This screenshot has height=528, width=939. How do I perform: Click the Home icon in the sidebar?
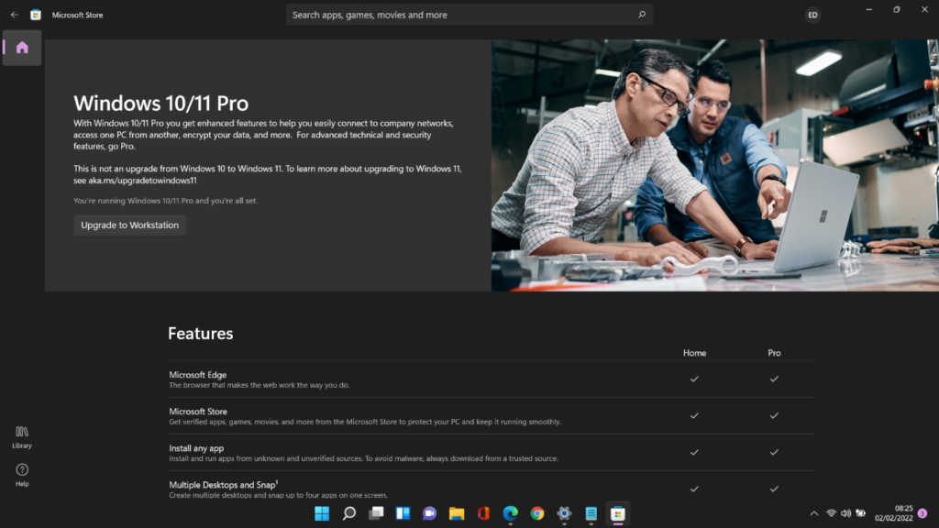pos(22,48)
